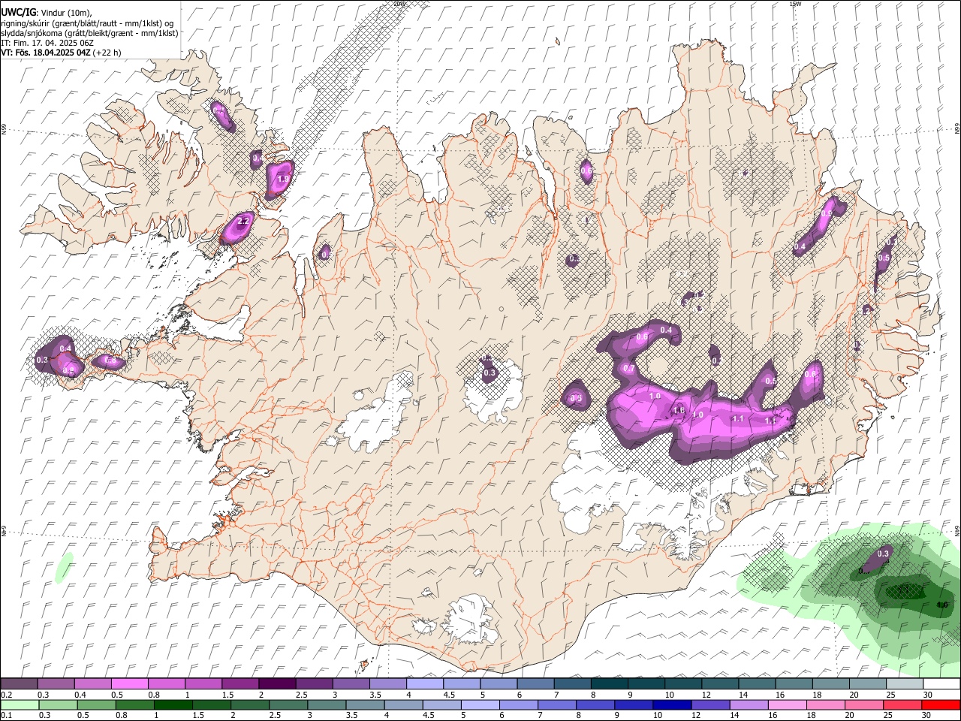
Task: Select rain legend swatch between 0.3 and 0.5
Action: 58,705
